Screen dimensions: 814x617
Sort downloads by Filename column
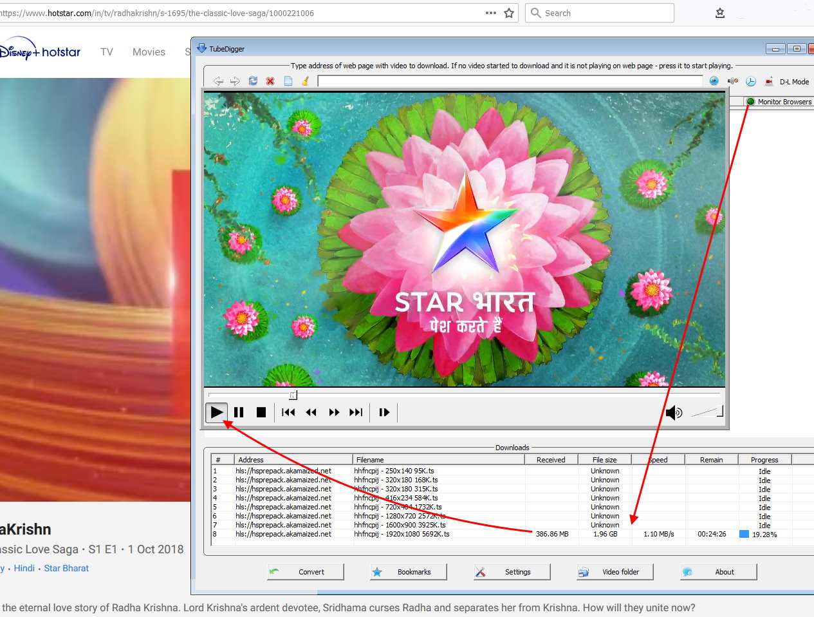point(439,460)
